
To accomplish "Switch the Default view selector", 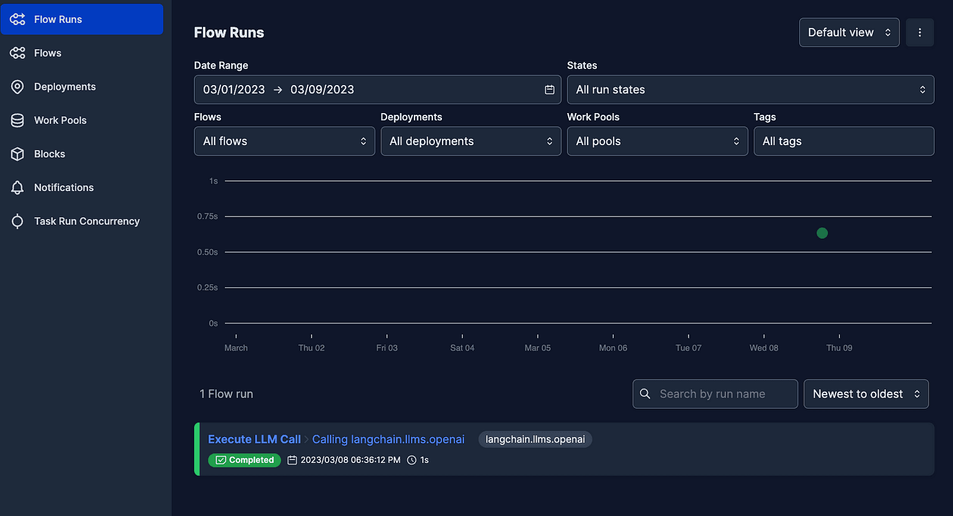I will coord(849,33).
